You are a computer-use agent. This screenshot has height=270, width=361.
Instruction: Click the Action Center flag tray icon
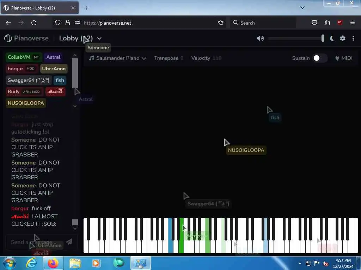[x=317, y=263]
